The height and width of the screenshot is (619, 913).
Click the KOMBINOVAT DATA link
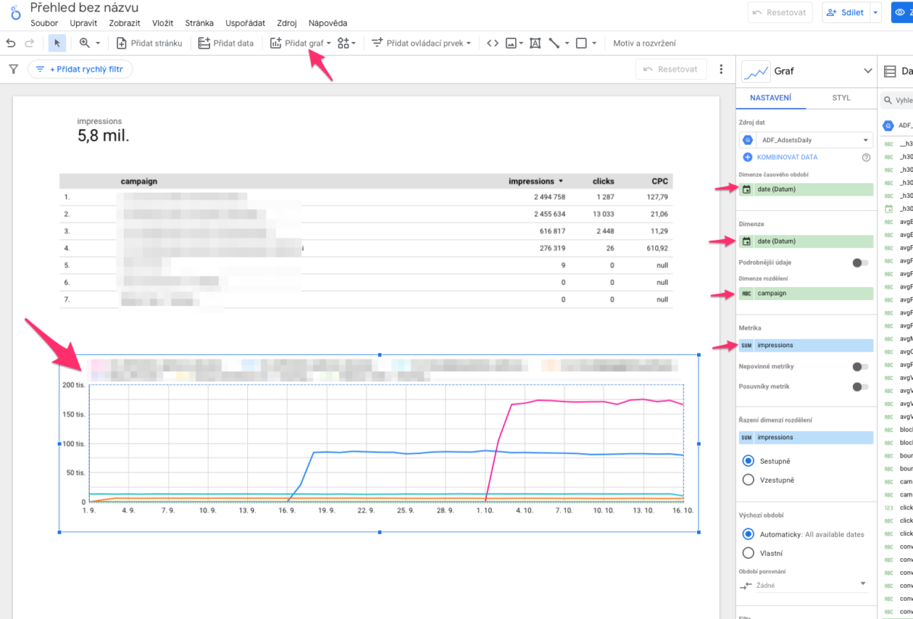click(789, 157)
